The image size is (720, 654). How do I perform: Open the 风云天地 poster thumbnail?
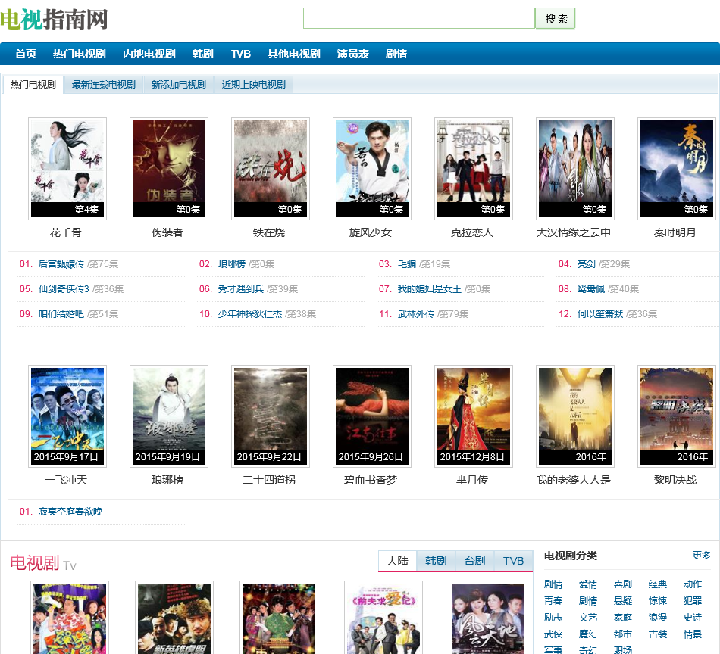pos(488,618)
